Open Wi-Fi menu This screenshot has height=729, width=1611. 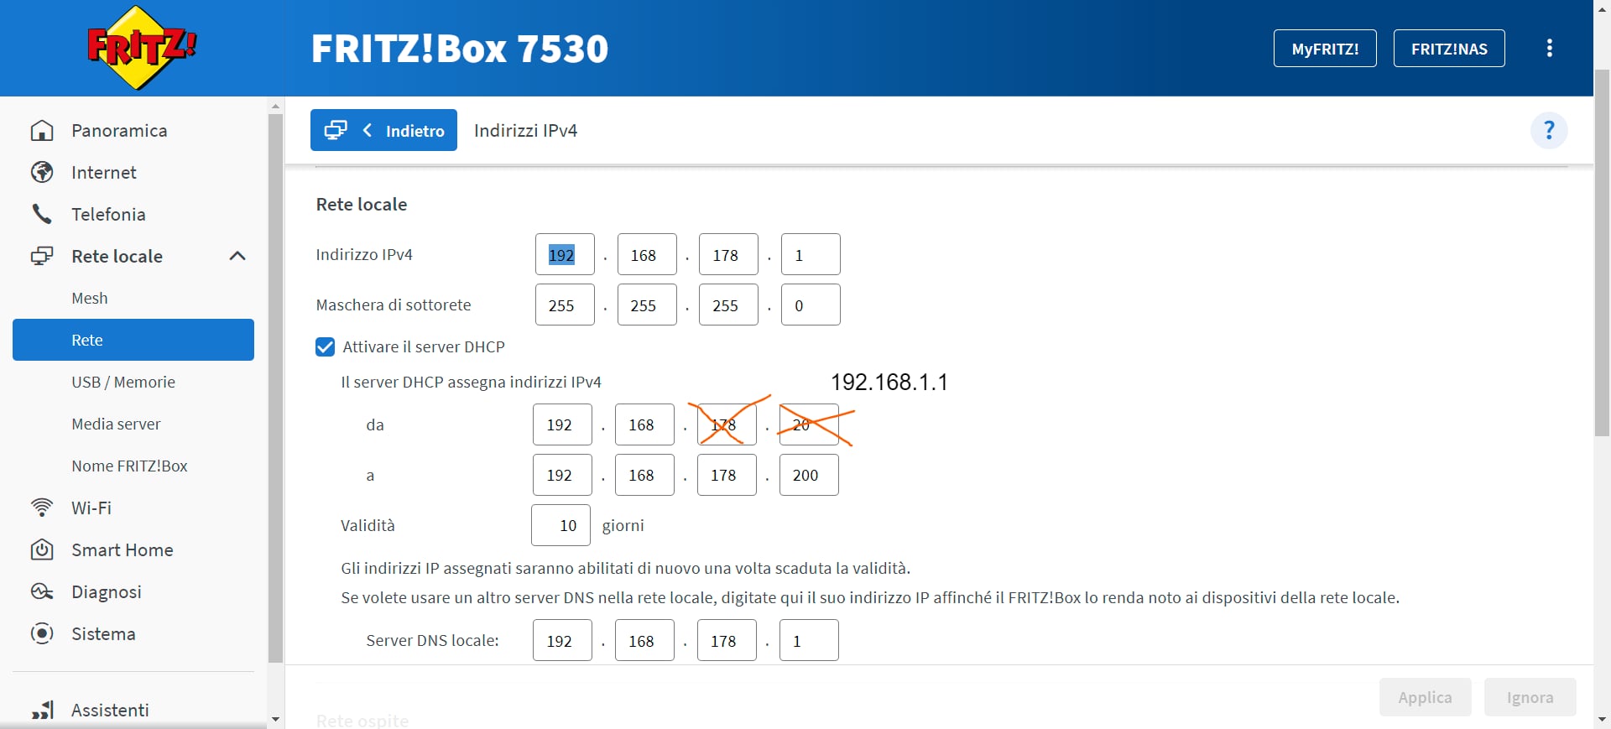point(91,508)
